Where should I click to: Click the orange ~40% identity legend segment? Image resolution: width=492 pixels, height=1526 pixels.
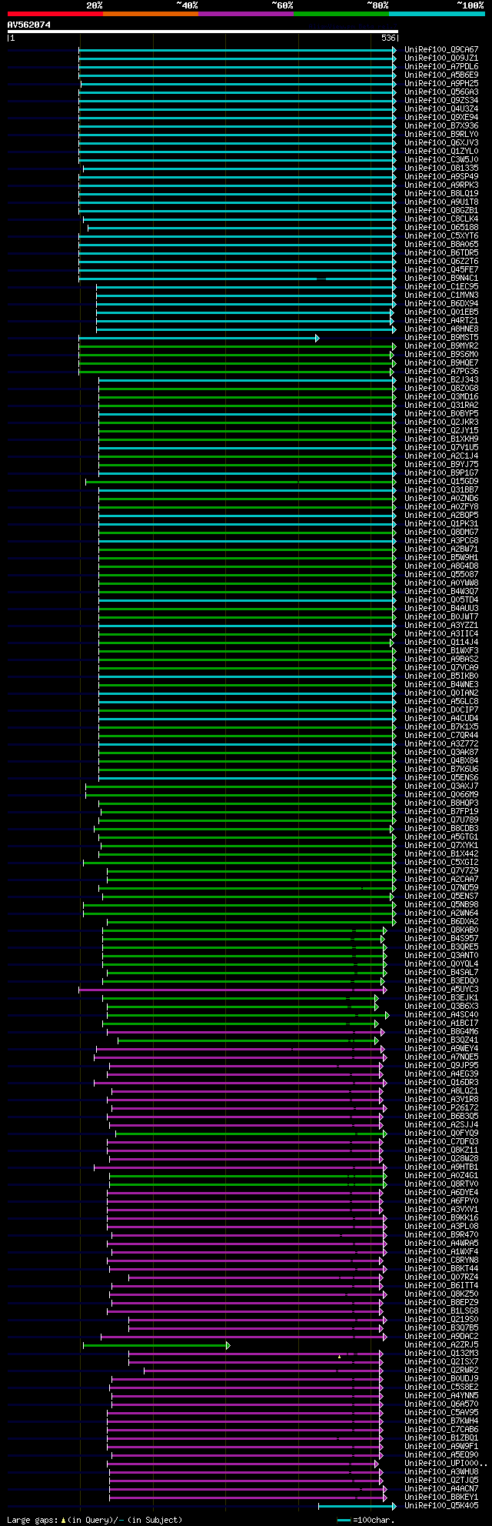coord(151,14)
